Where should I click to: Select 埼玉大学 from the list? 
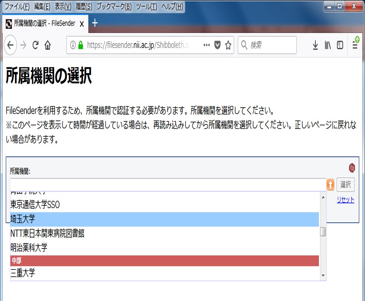164,219
